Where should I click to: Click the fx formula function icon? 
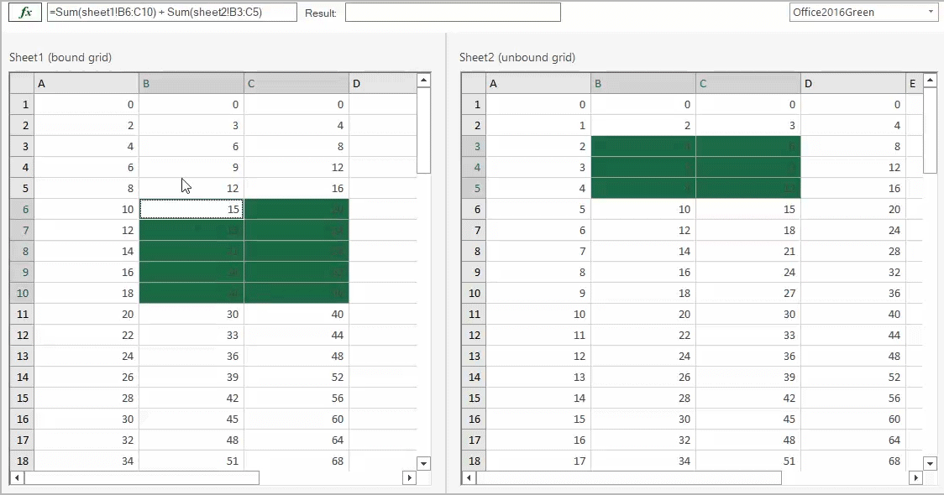point(24,12)
